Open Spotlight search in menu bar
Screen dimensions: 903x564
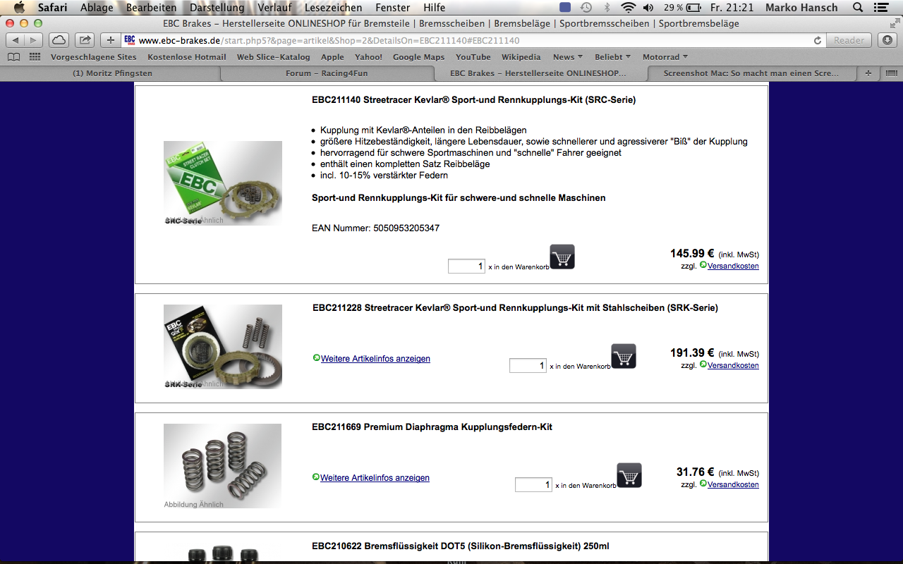pos(858,8)
